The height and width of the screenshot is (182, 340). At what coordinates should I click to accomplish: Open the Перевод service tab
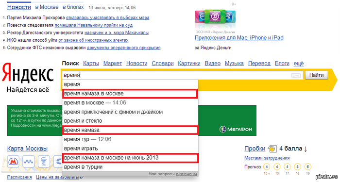click(x=259, y=64)
